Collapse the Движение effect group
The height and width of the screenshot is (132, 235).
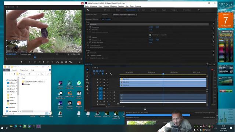[86, 25]
